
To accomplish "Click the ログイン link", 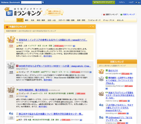I will pyautogui.click(x=122, y=2).
